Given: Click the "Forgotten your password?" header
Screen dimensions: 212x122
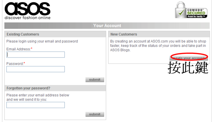Looking at the screenshot, I should (55, 88).
